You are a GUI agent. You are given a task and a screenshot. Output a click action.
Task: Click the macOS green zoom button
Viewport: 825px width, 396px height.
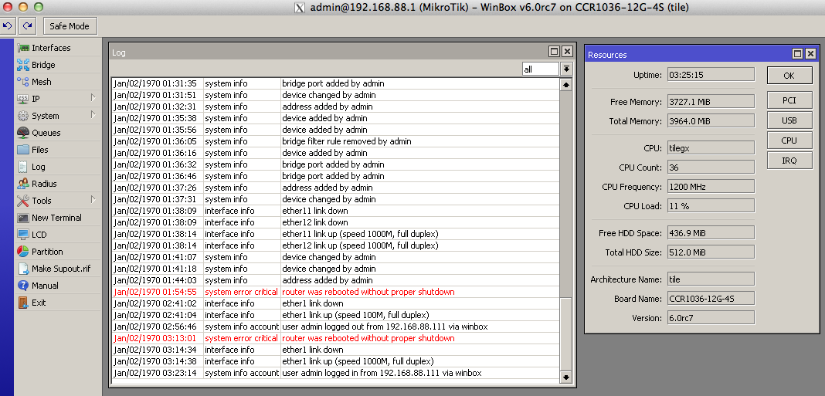[x=39, y=7]
